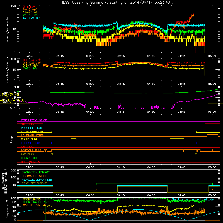Click counts/s/detector axis title of keV panel
Viewport: 223px width, 223px height.
click(8, 29)
